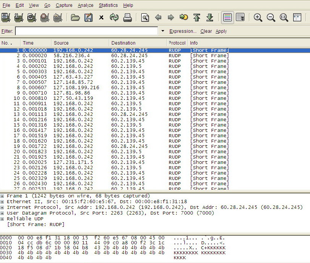Click the Expression... button

[183, 31]
